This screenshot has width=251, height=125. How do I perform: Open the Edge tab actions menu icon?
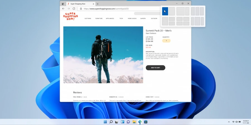click(x=63, y=4)
